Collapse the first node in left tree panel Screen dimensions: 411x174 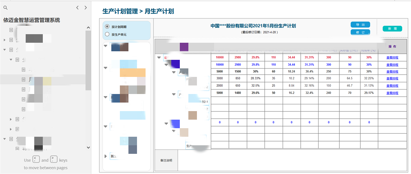105,45
